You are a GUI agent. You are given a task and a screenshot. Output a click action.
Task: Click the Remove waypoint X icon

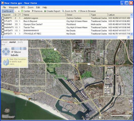(33, 11)
